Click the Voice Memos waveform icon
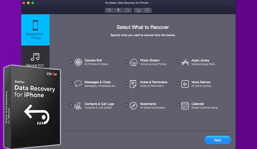This screenshot has height=149, width=257. coord(185,84)
